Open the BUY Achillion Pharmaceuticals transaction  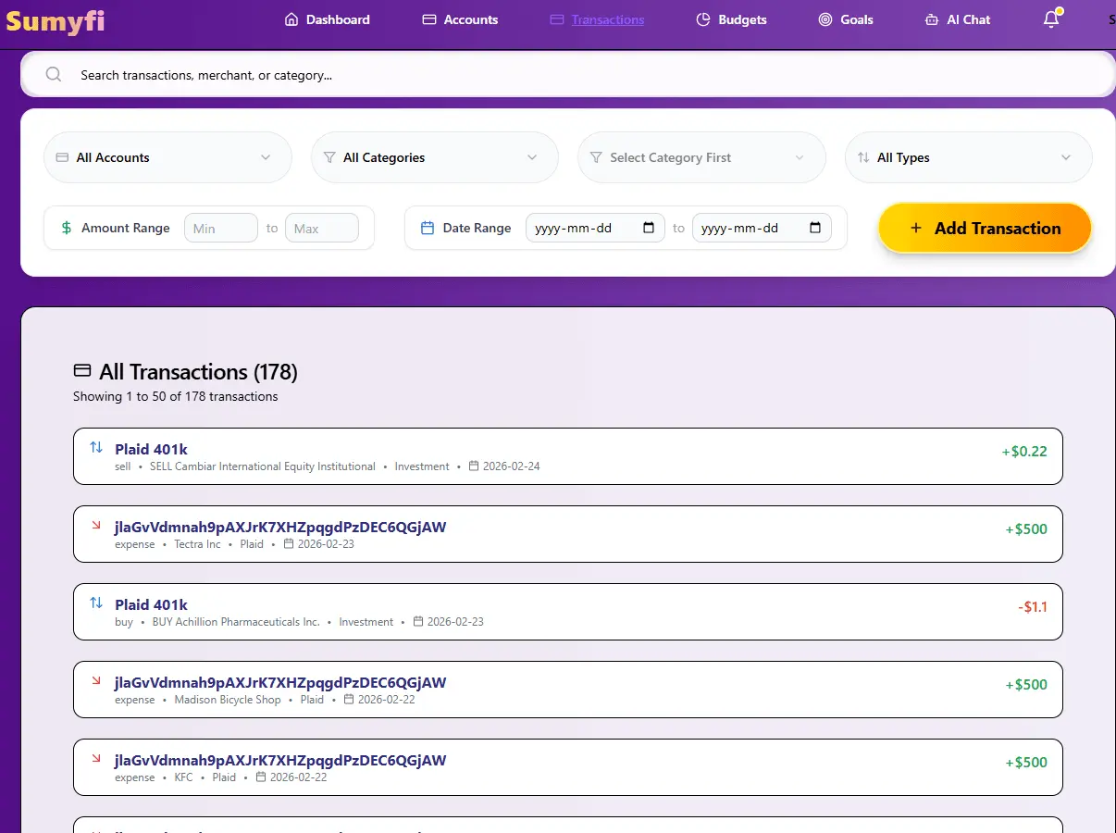[x=568, y=612]
